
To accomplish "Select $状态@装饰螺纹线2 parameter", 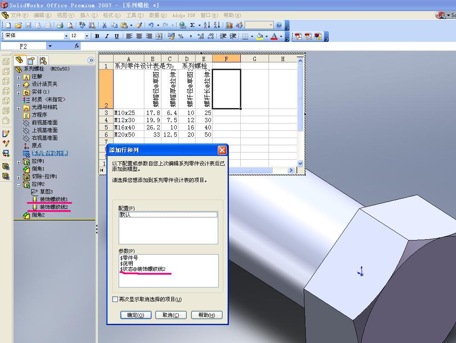I will [x=143, y=269].
